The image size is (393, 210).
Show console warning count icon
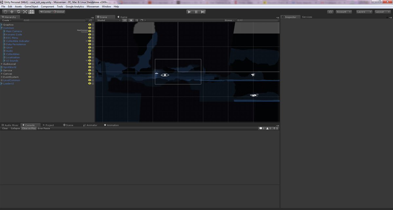(x=269, y=128)
